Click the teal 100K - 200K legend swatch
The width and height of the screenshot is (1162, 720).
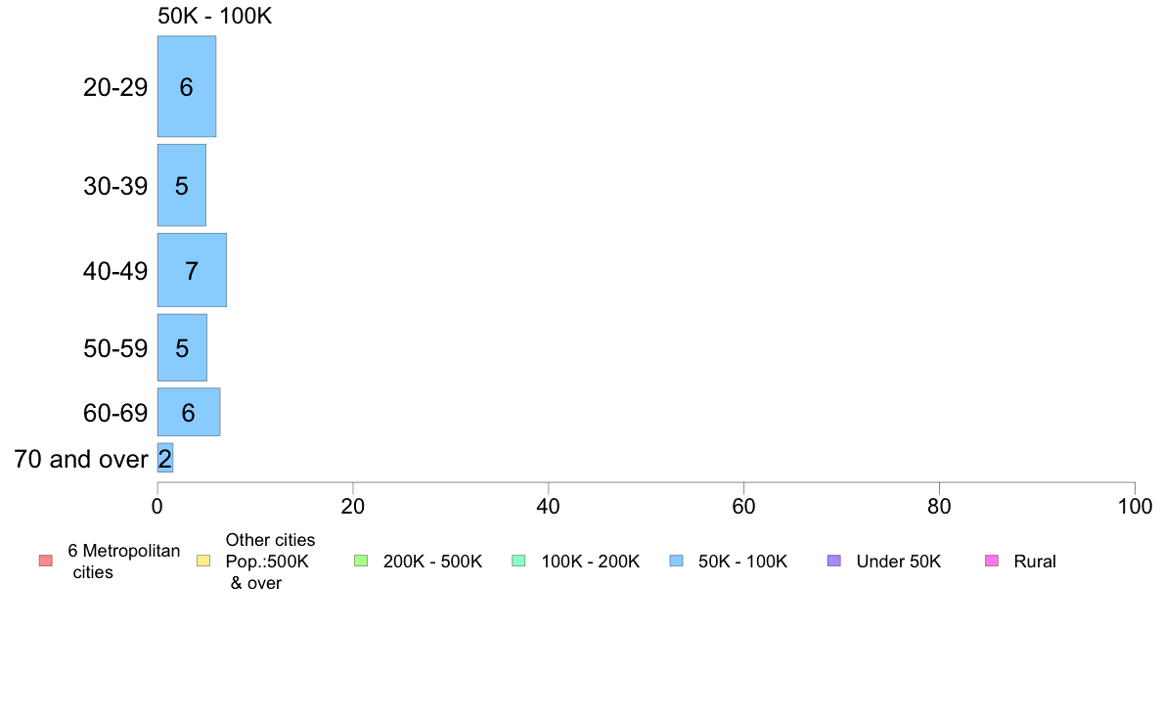point(518,562)
